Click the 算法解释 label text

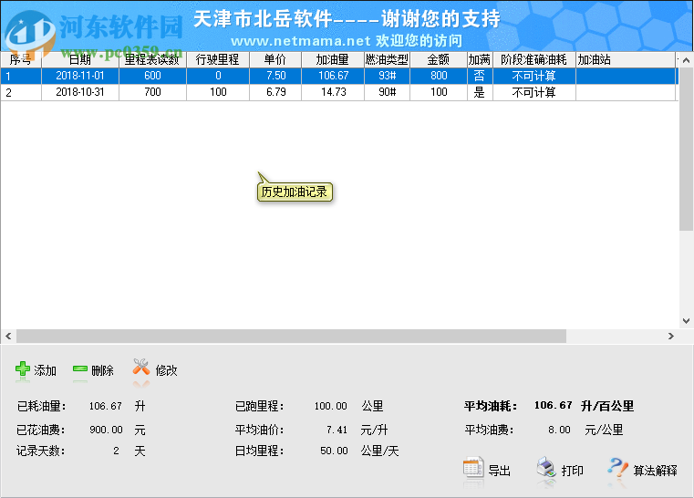click(655, 471)
